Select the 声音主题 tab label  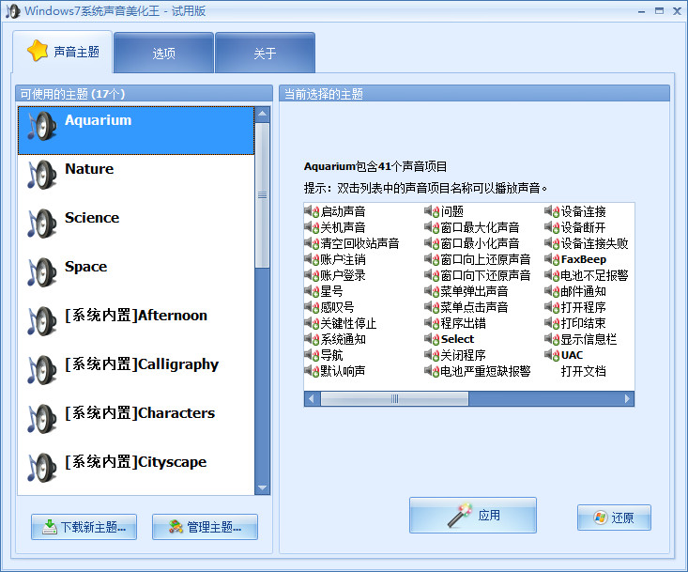pos(77,52)
